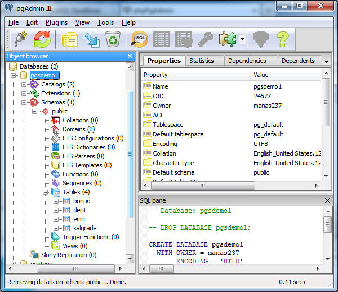
Task: Open the Tools menu
Action: click(105, 22)
